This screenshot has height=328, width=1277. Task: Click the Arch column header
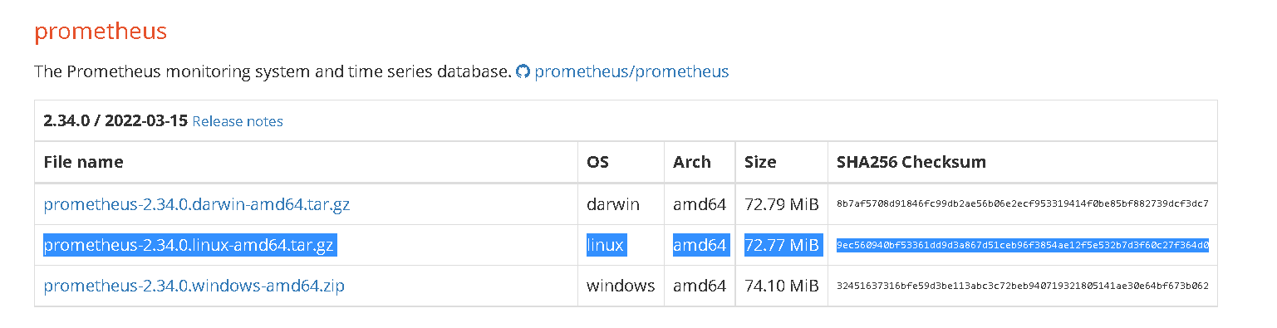point(692,162)
